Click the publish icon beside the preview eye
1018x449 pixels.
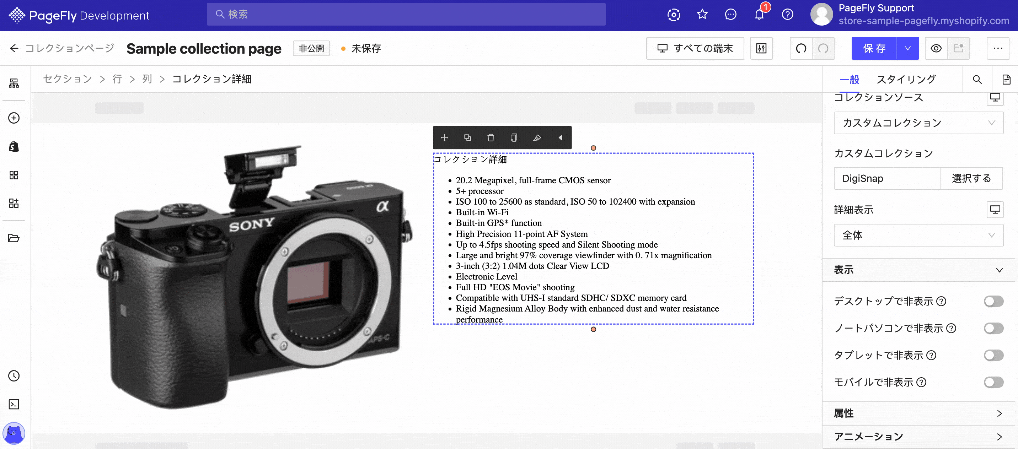point(958,49)
